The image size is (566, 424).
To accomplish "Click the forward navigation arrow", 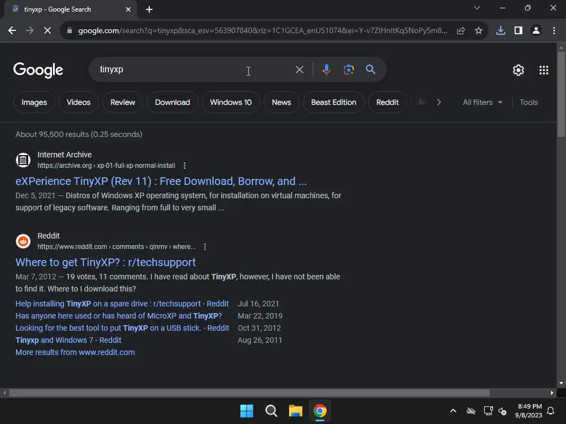I will (30, 31).
